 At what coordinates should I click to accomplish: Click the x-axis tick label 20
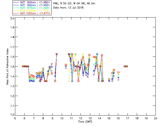155,118
